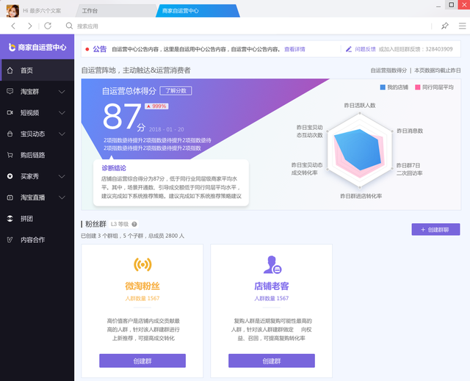Expand the 淘宝直播 sidebar chevron

click(62, 197)
